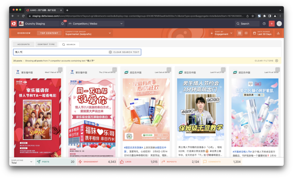293x178 pixels.
Task: Click the browser forward arrow
Action: coord(18,16)
